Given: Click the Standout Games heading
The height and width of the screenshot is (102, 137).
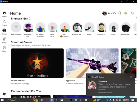Looking at the screenshot, I should coord(22,42).
